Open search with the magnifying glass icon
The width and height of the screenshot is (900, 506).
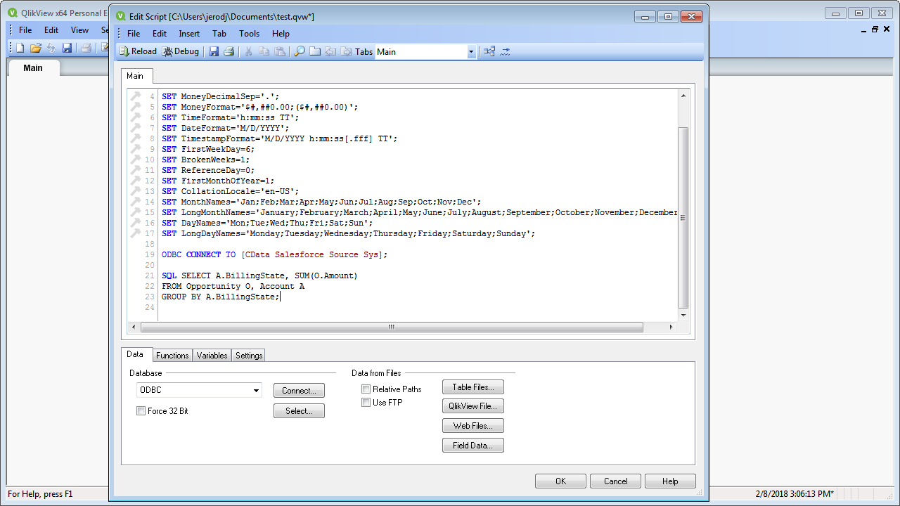299,51
